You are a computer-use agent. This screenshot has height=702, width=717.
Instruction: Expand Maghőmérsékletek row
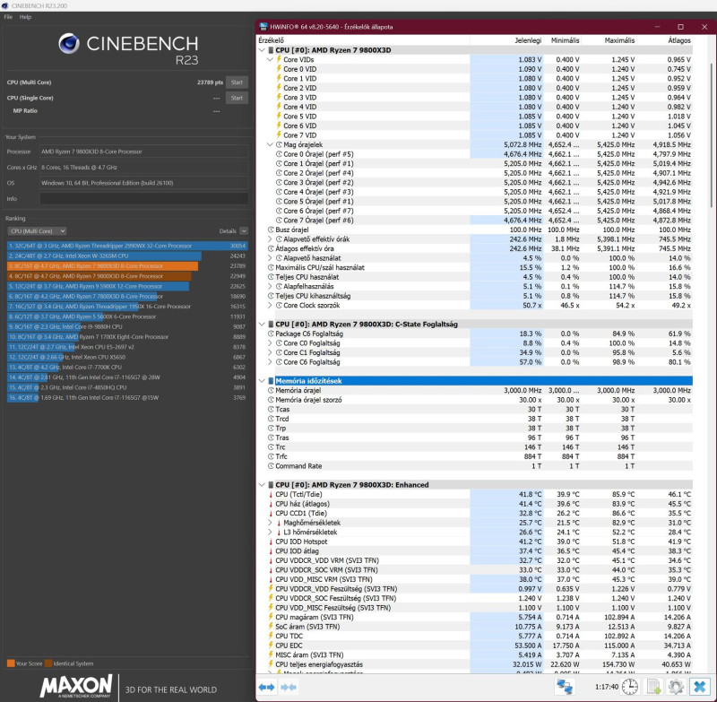point(270,523)
